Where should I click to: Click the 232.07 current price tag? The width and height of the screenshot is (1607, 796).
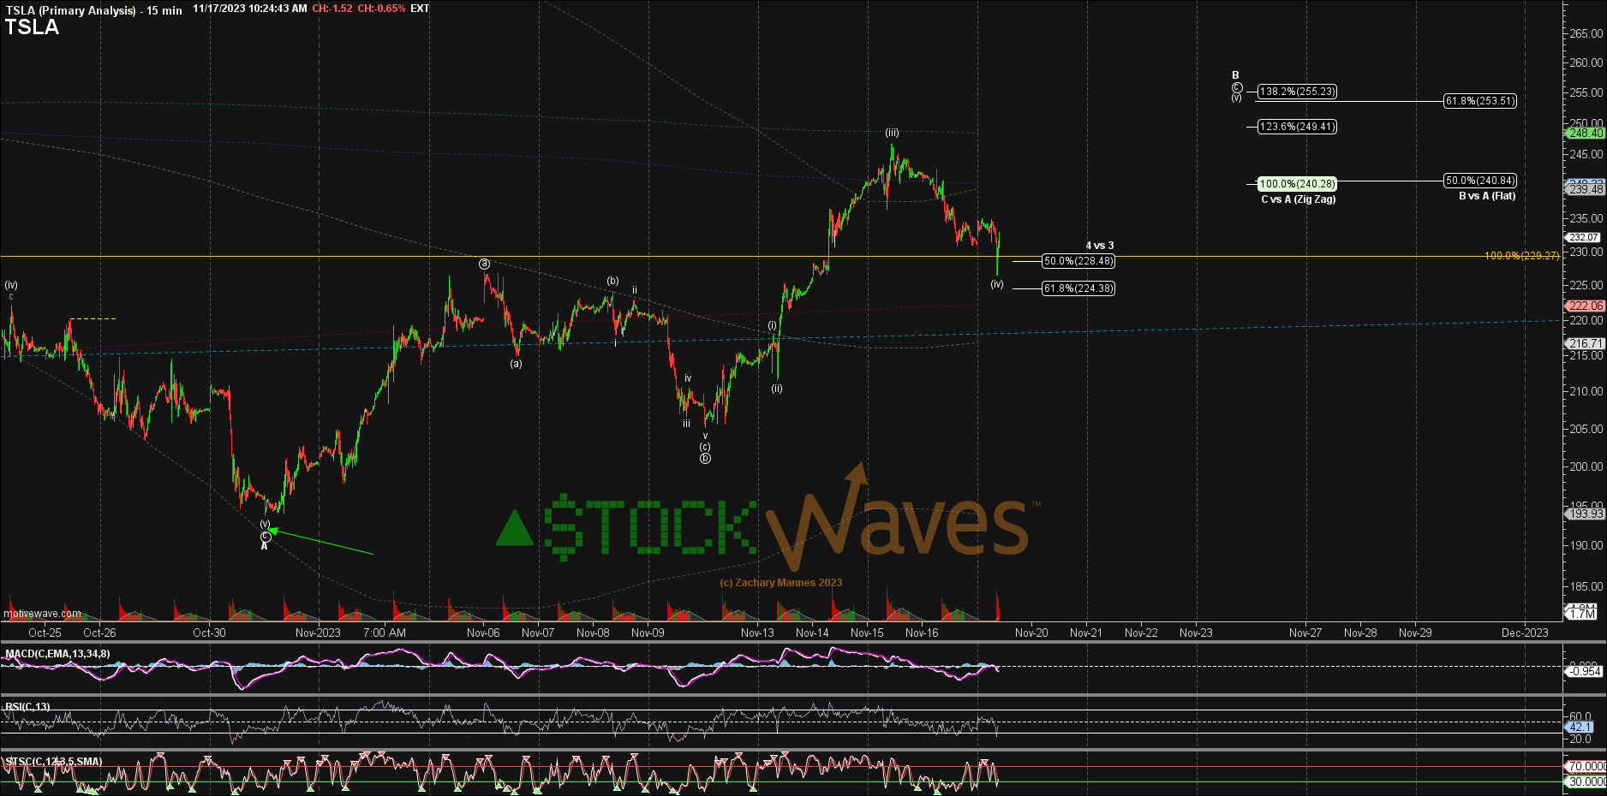[1584, 237]
